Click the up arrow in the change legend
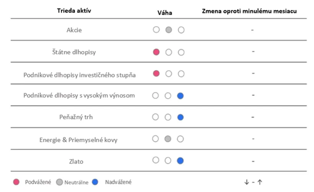Screen dimensions: 314x192 (x=260, y=182)
